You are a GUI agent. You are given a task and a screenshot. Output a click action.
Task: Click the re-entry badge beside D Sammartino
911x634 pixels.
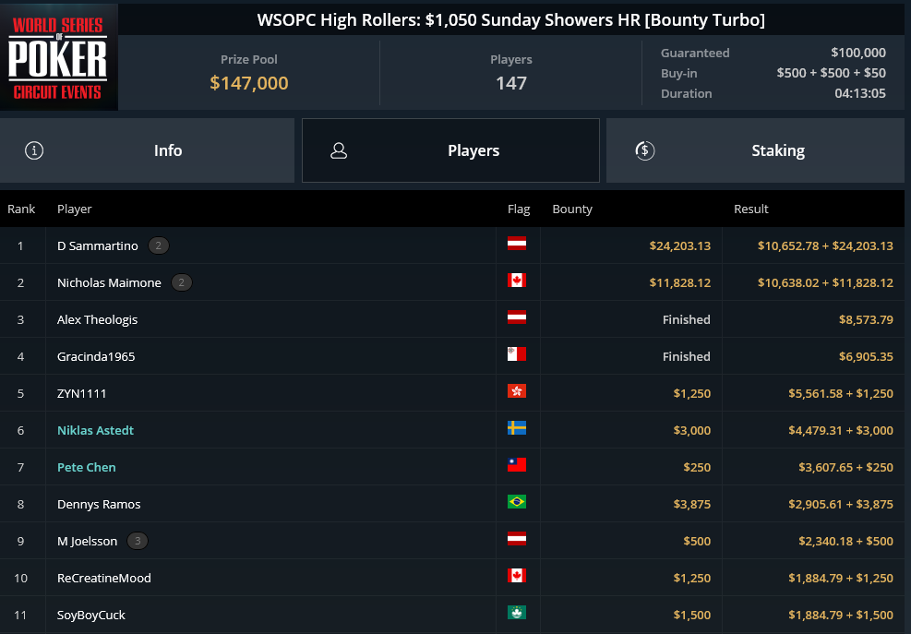tap(159, 245)
